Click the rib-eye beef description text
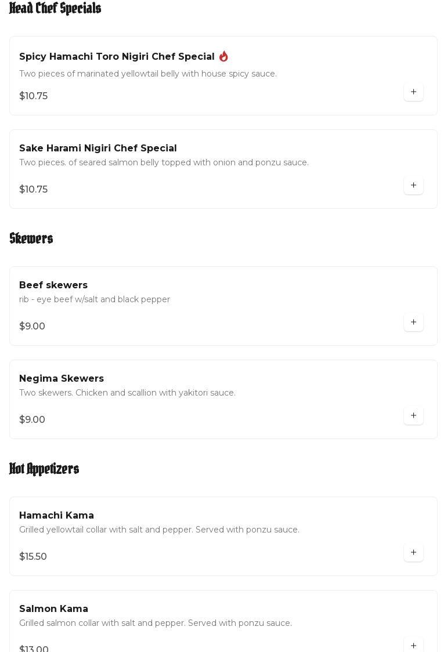This screenshot has height=652, width=447. click(95, 299)
